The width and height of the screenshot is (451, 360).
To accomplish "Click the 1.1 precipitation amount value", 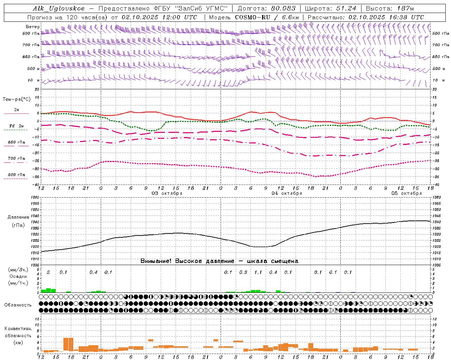I will pos(258,272).
